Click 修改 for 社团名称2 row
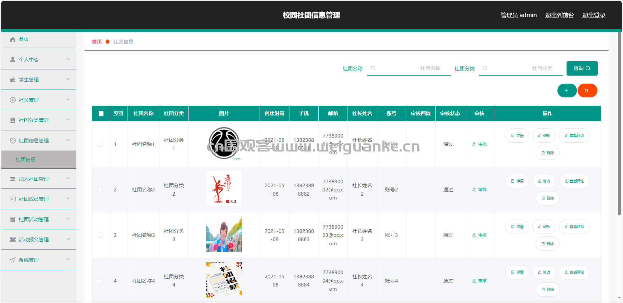623x303 pixels. [544, 181]
